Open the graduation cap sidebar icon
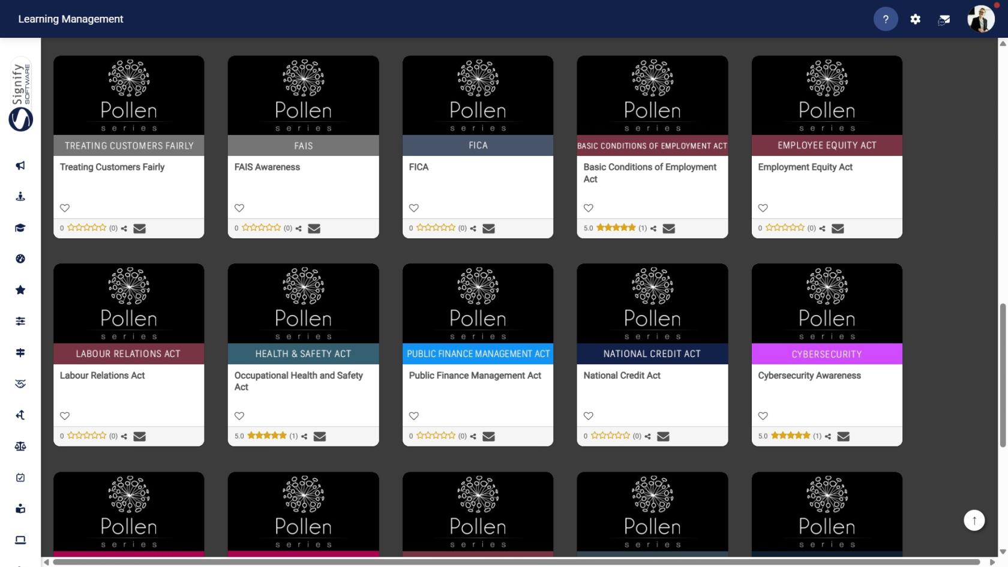 (x=20, y=228)
